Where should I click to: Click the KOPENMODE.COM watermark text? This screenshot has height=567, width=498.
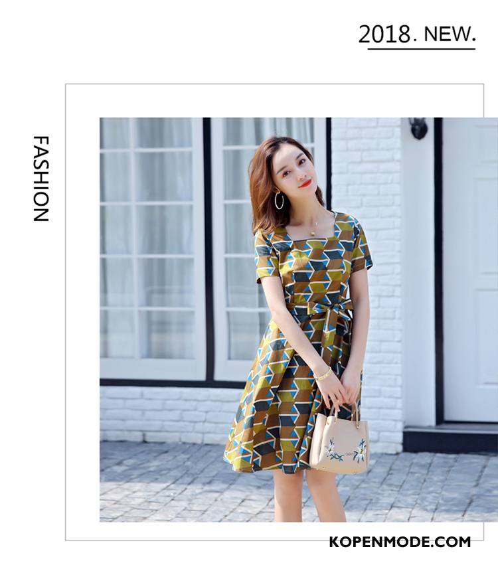(400, 542)
